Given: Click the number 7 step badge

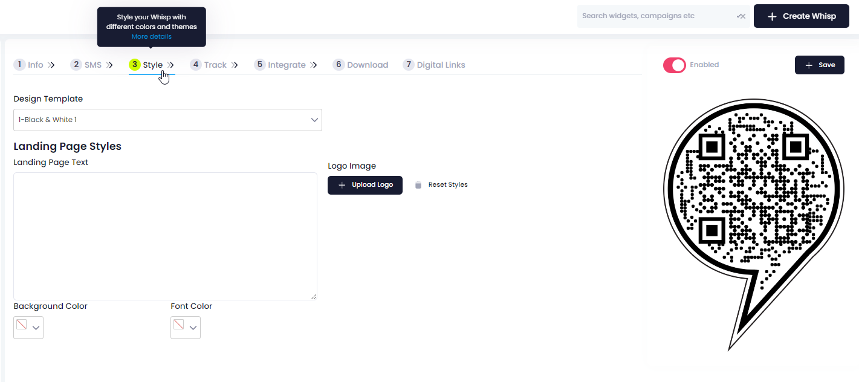Looking at the screenshot, I should [x=409, y=65].
